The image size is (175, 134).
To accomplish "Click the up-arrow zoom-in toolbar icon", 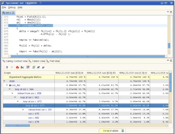I will [x=7, y=67].
